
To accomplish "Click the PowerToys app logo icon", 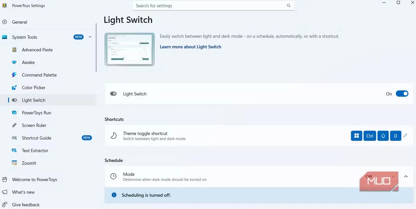I will tap(5, 5).
